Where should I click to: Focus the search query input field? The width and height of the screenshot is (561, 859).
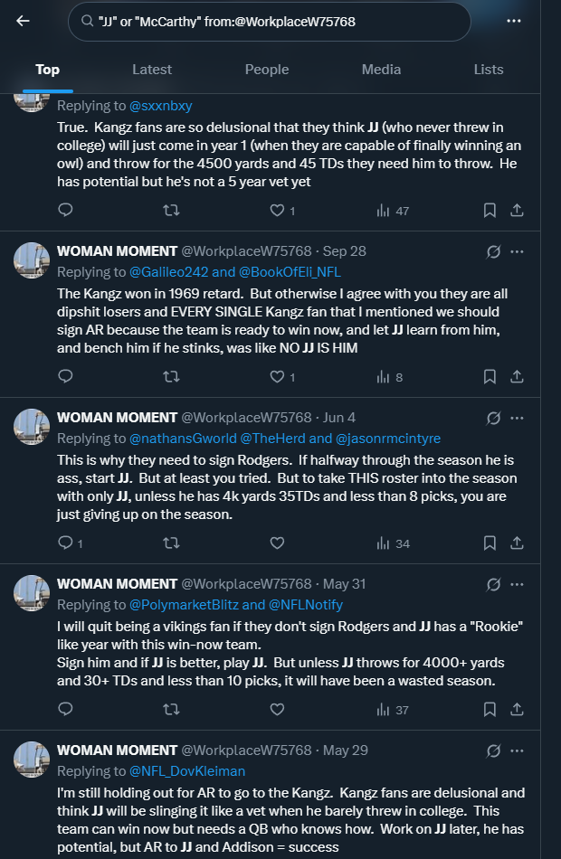(x=271, y=21)
